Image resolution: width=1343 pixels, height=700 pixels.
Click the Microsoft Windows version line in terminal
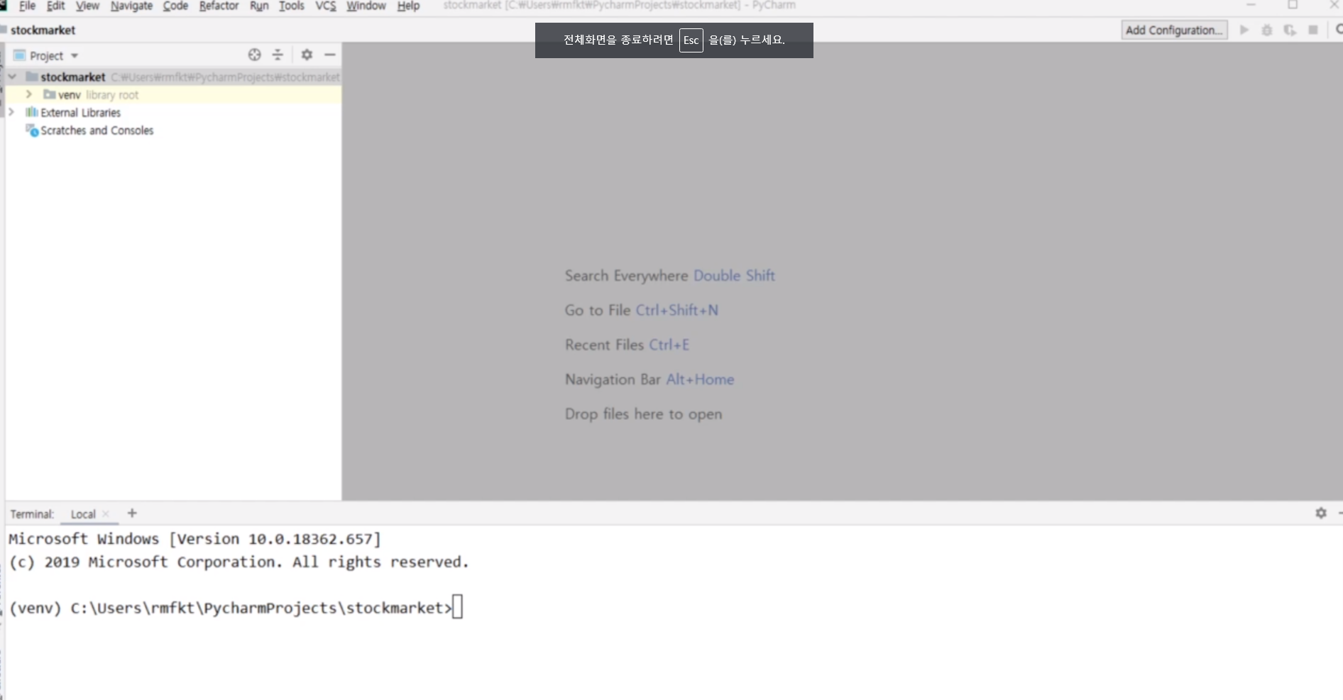(194, 539)
